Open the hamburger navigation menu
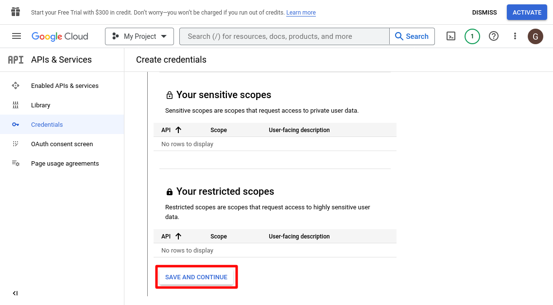The height and width of the screenshot is (305, 553). pos(17,36)
